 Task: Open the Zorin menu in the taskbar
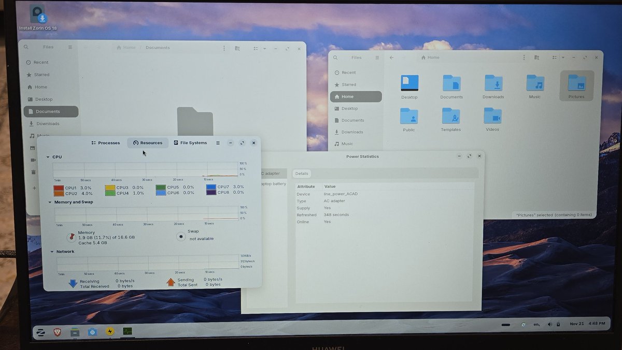pyautogui.click(x=41, y=332)
